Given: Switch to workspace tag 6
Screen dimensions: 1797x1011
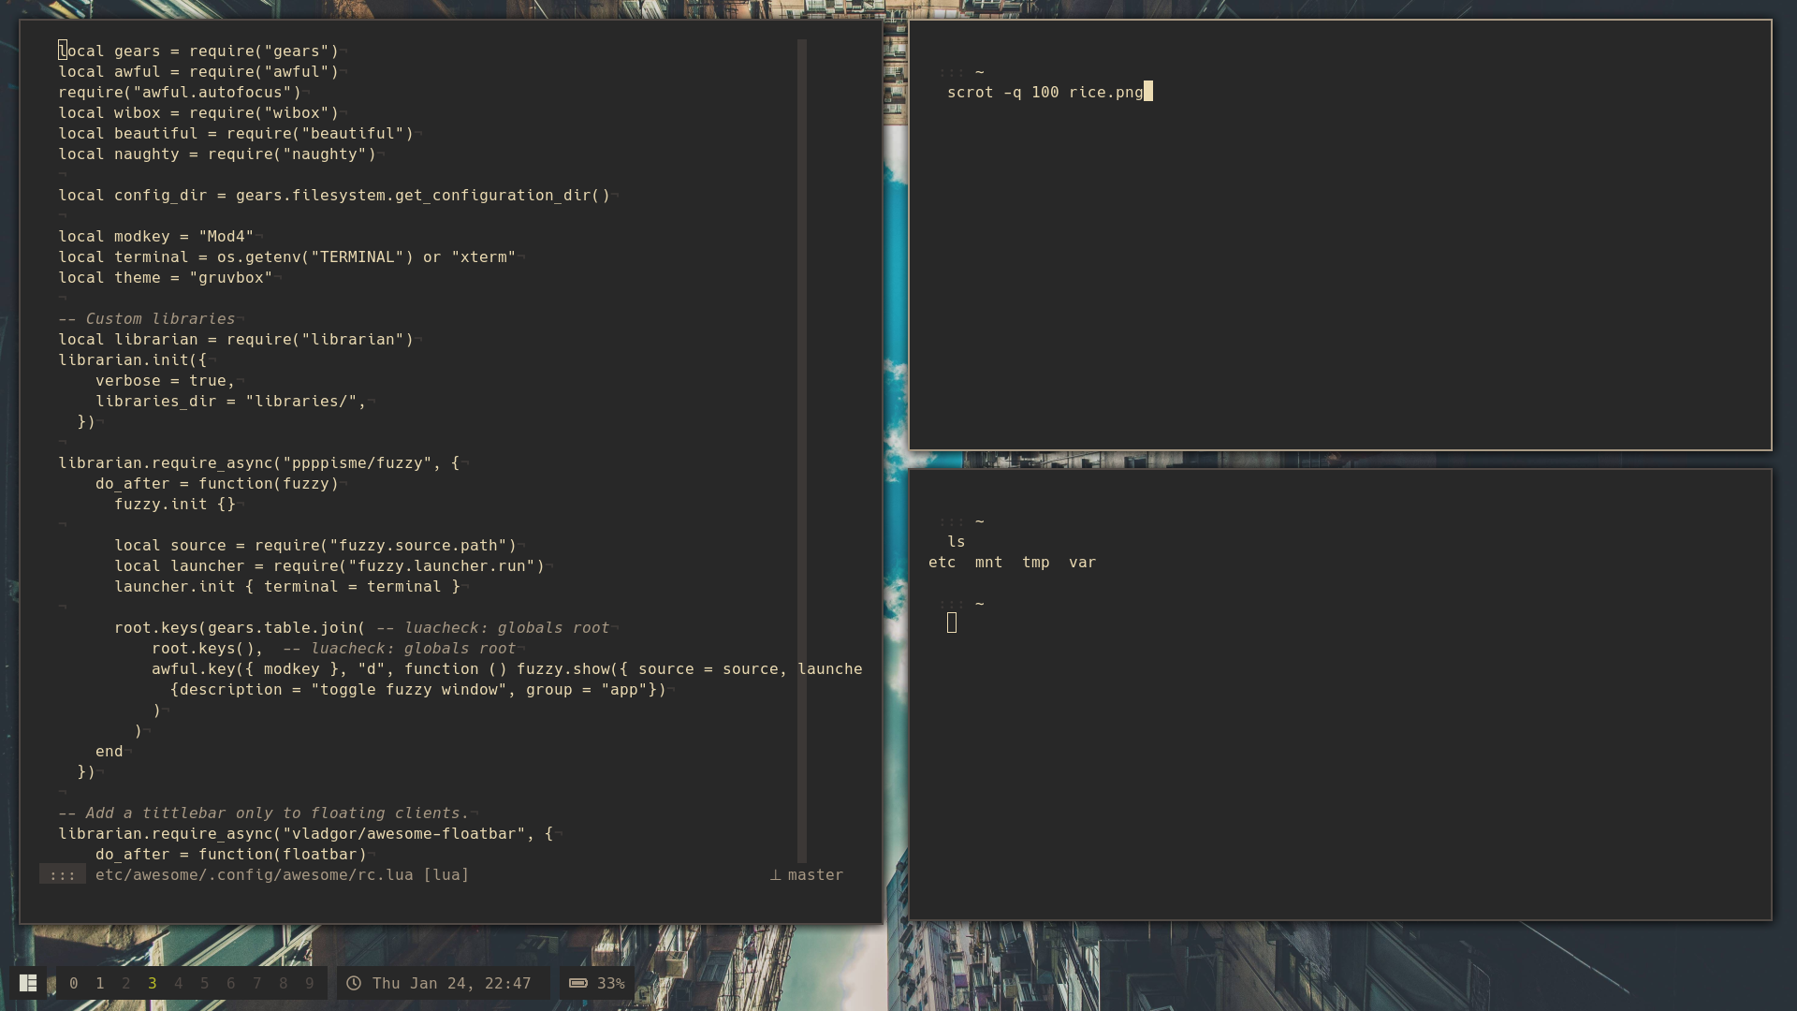Looking at the screenshot, I should (231, 983).
